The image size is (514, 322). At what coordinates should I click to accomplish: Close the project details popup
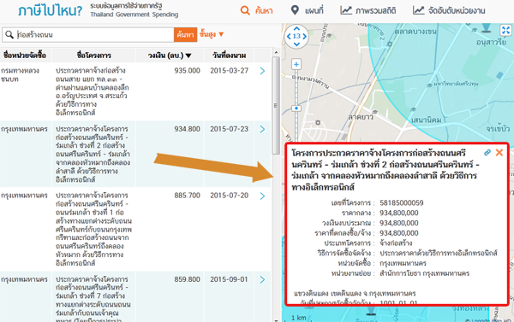499,152
